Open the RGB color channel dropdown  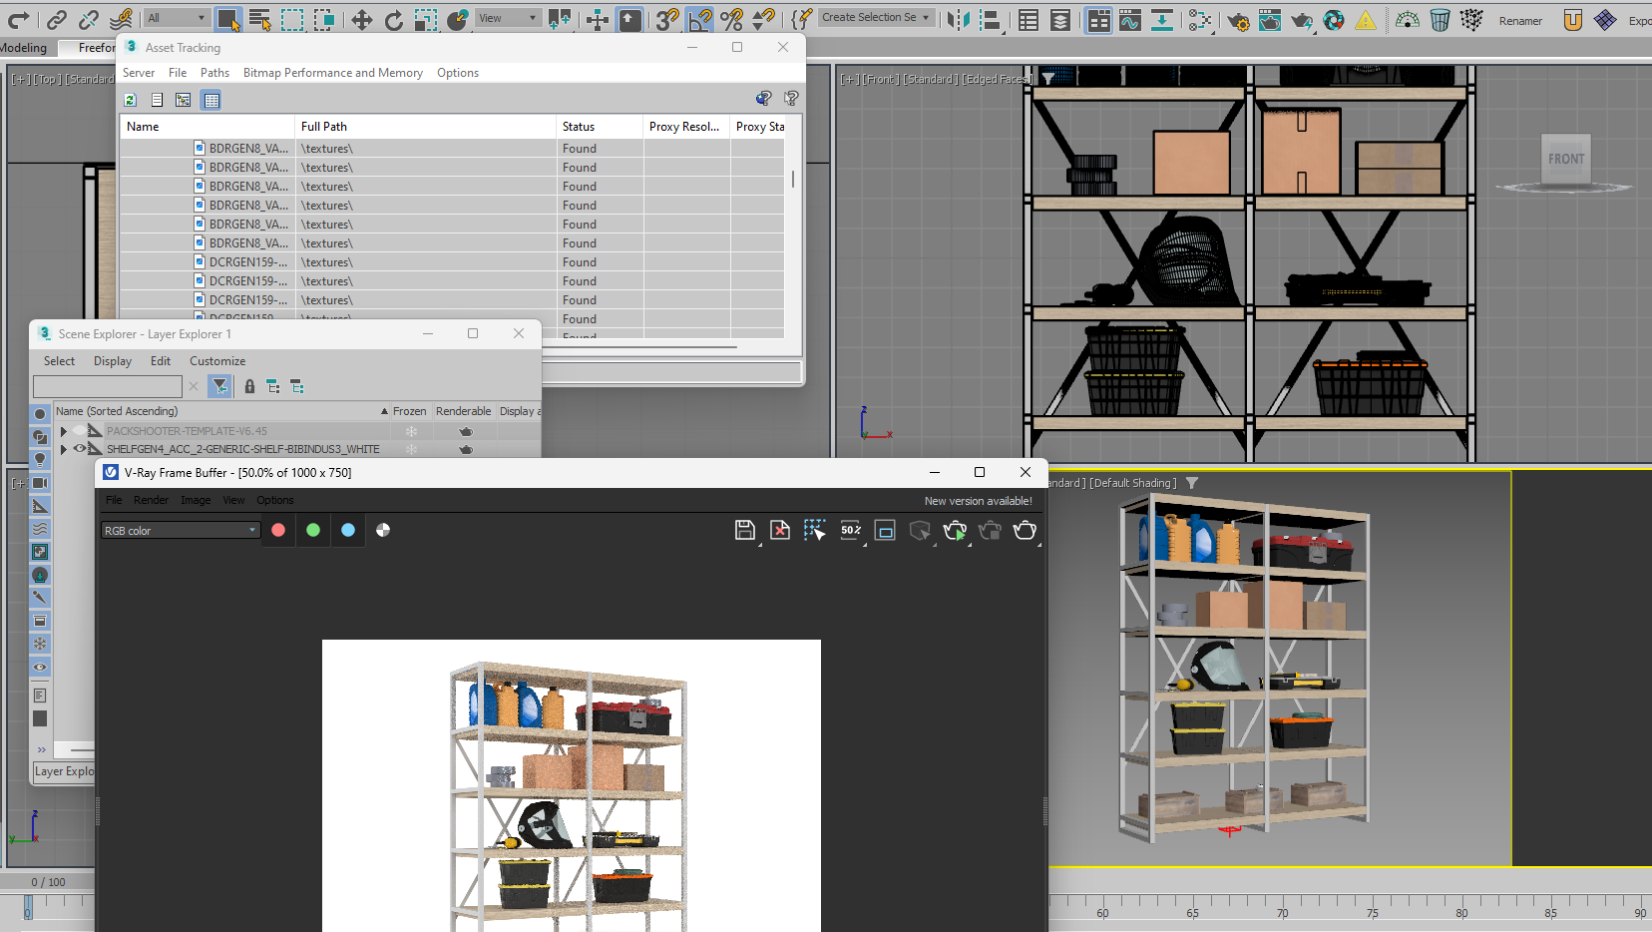point(180,531)
